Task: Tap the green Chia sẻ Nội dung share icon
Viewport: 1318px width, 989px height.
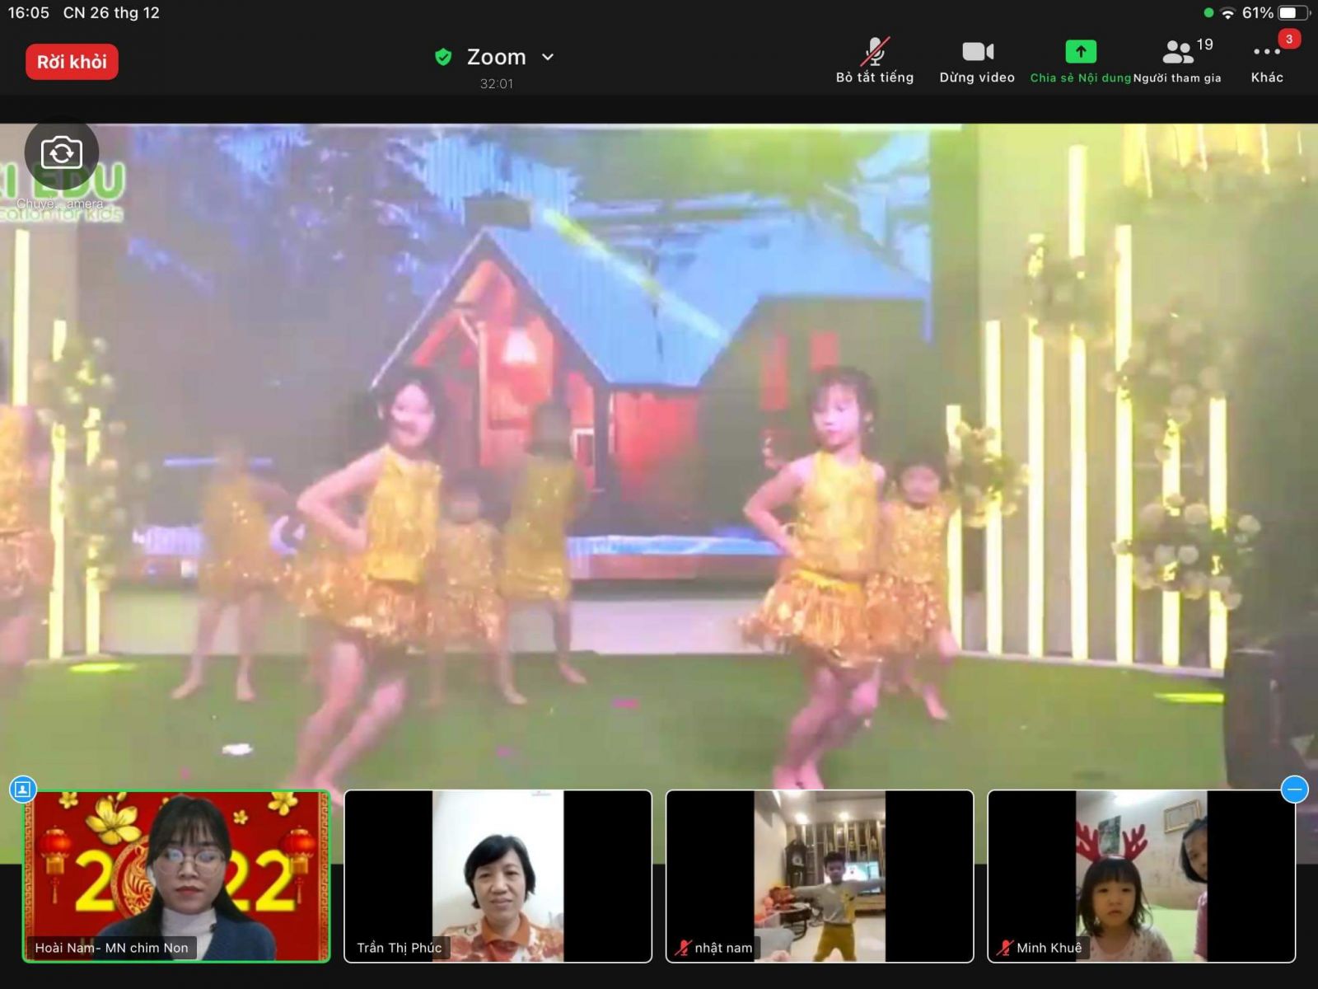Action: pos(1080,53)
